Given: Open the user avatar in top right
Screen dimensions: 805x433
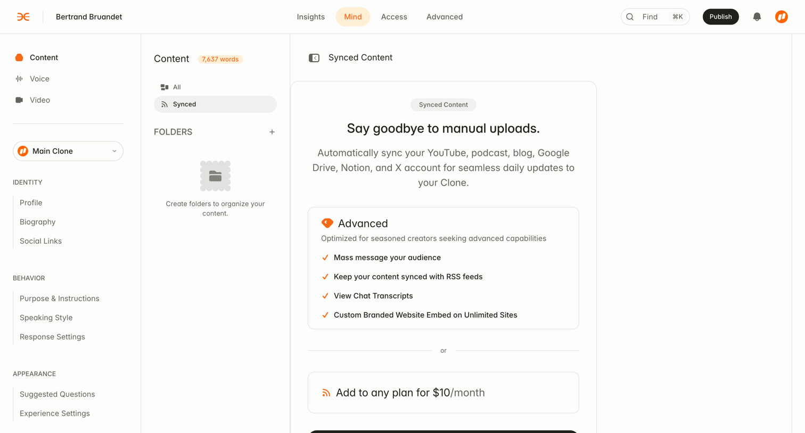Looking at the screenshot, I should (x=782, y=17).
